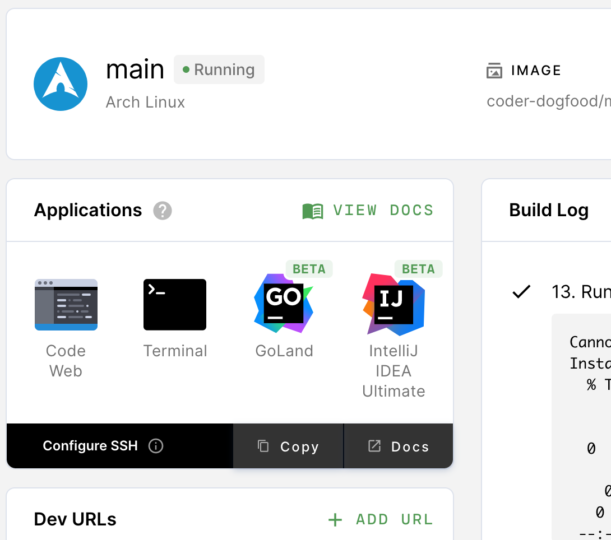This screenshot has width=611, height=540.
Task: Add a new Dev URL
Action: pos(381,520)
